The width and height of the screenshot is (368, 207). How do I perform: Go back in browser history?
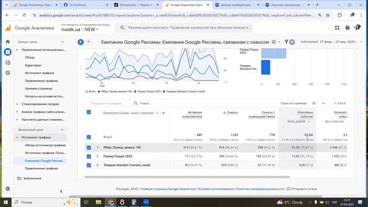pos(7,15)
